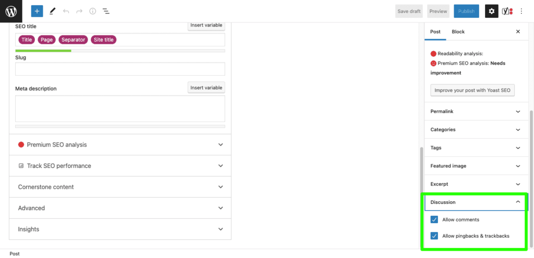Toggle the settings gear sidebar
The width and height of the screenshot is (534, 258).
click(491, 11)
